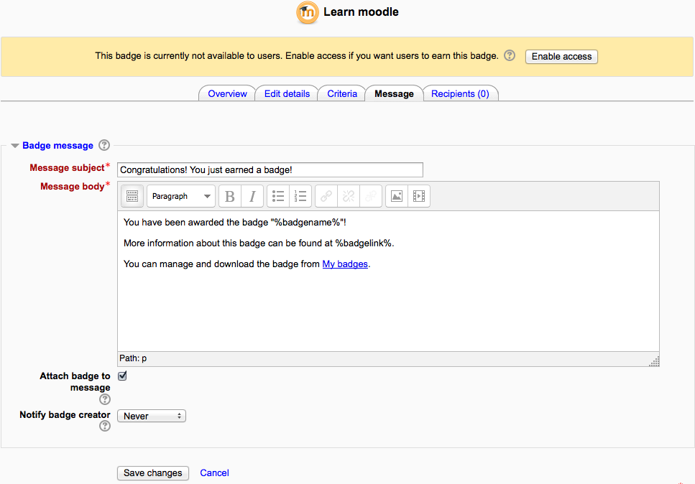Open the Recipients (0) tab

pyautogui.click(x=460, y=93)
